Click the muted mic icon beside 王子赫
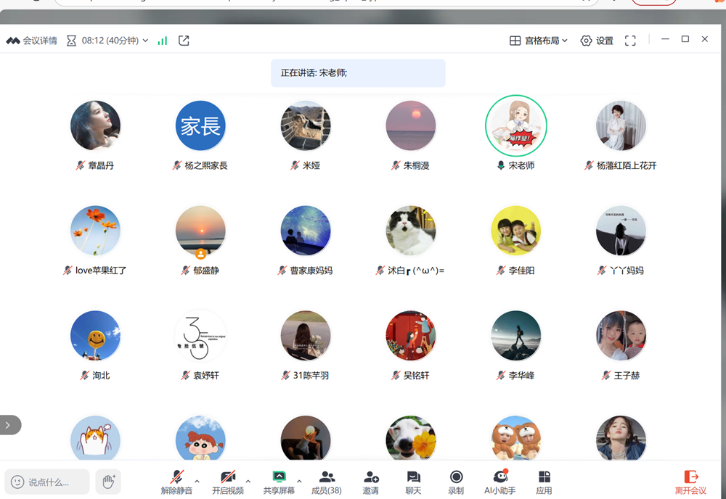Screen dimensions: 726x499 (x=606, y=375)
